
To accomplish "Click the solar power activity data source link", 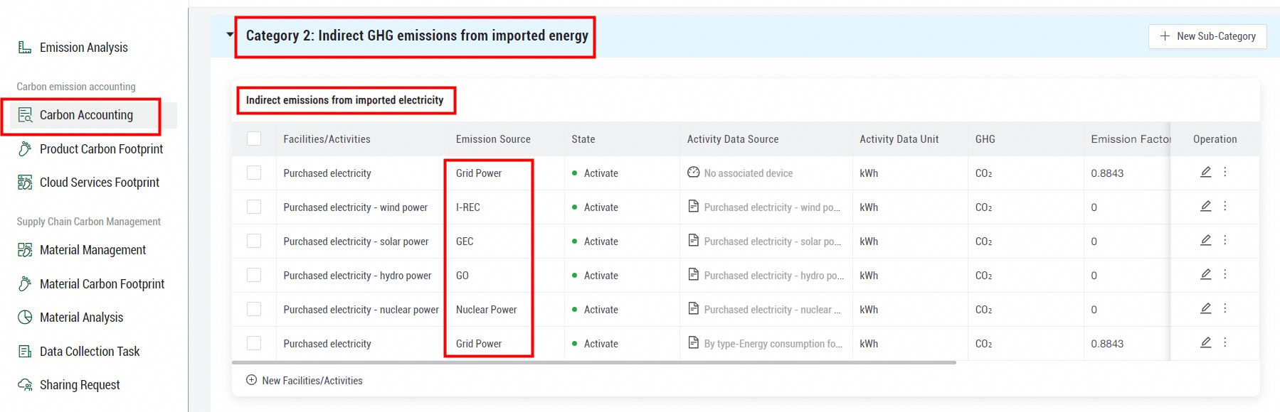I will (772, 242).
